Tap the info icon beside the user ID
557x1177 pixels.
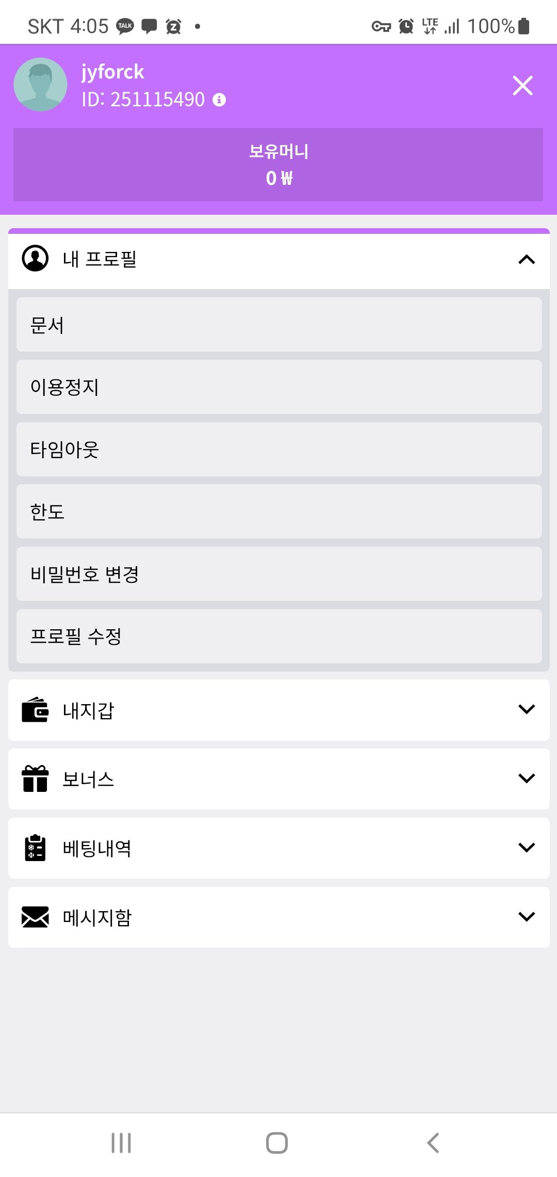coord(219,100)
